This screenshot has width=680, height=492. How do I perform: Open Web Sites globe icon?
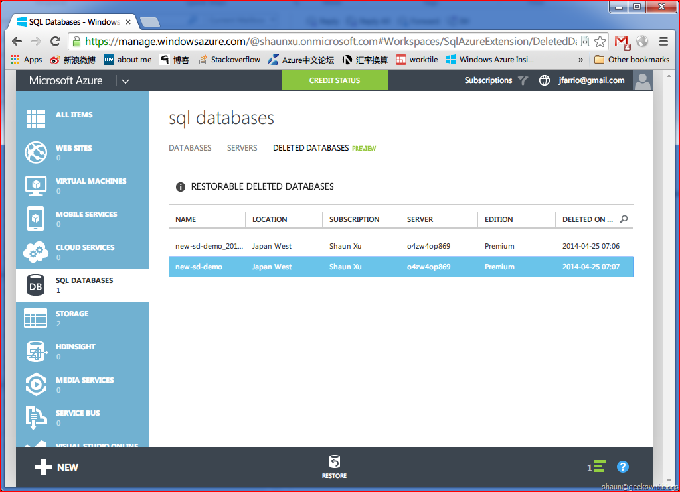[x=36, y=152]
